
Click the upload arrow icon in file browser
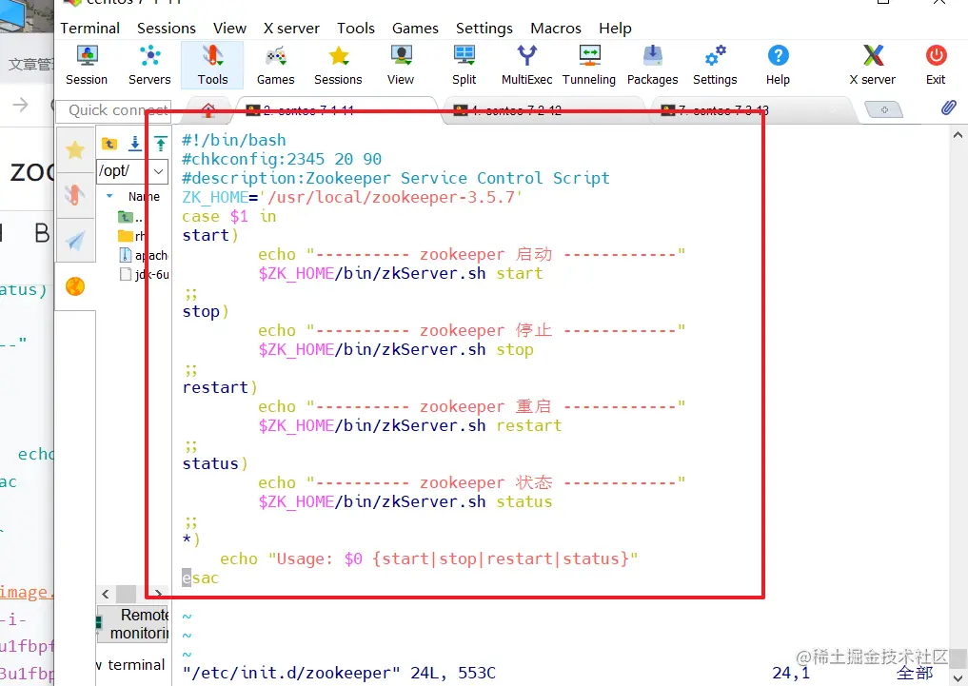point(161,144)
